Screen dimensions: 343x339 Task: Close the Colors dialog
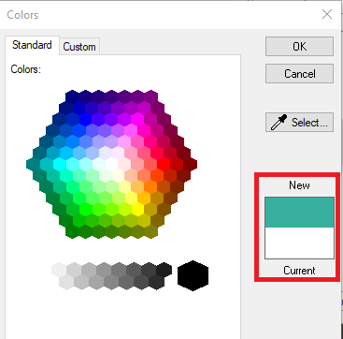[327, 14]
